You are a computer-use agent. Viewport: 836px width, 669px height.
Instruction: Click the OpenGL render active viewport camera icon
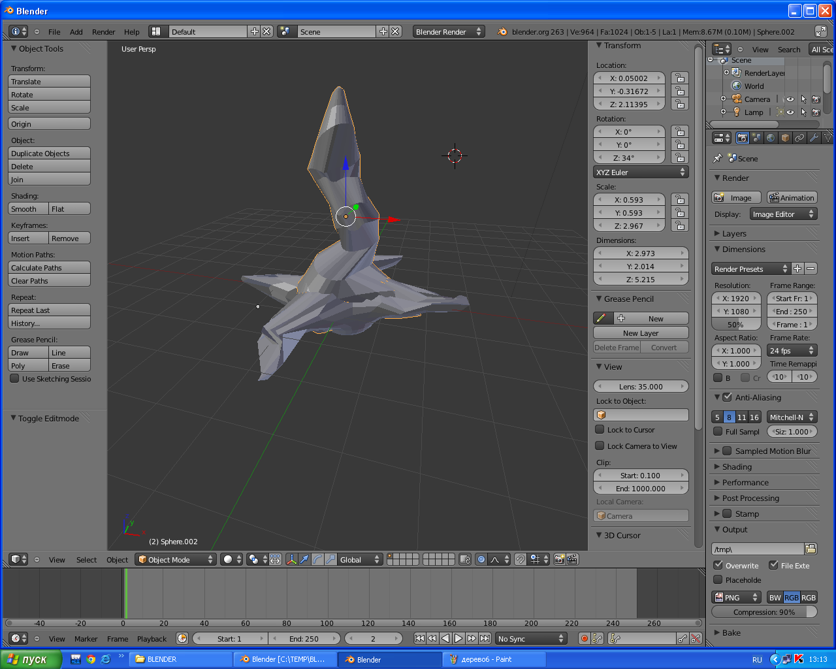559,559
